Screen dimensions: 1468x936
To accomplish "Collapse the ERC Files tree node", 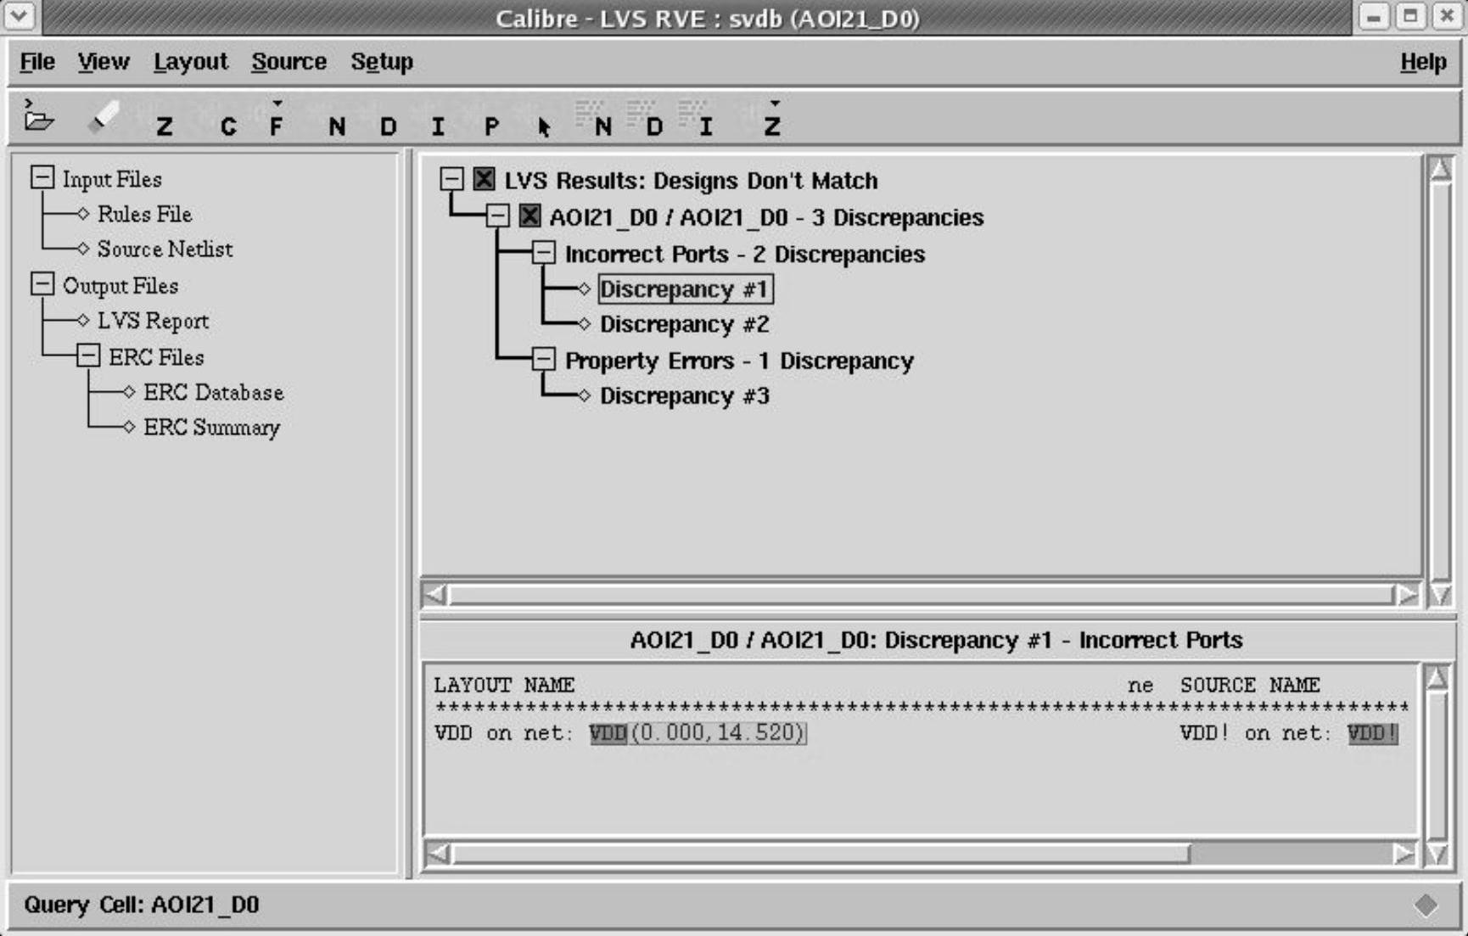I will [88, 355].
